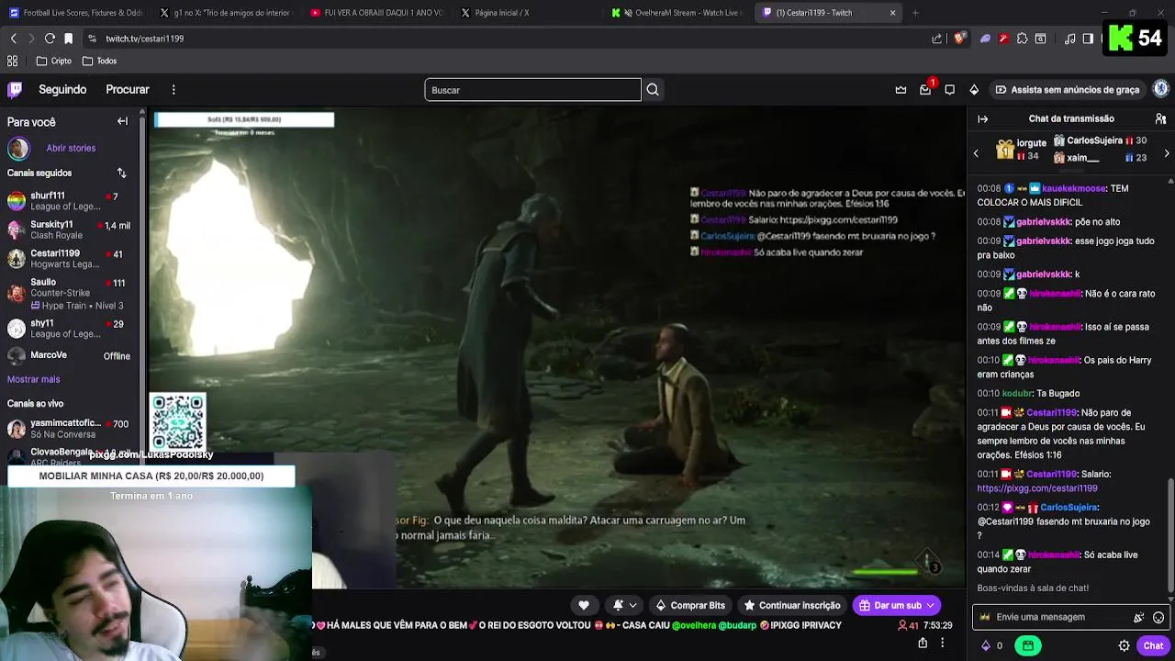Collapse the Para você sidebar
The width and height of the screenshot is (1175, 661).
pos(122,121)
